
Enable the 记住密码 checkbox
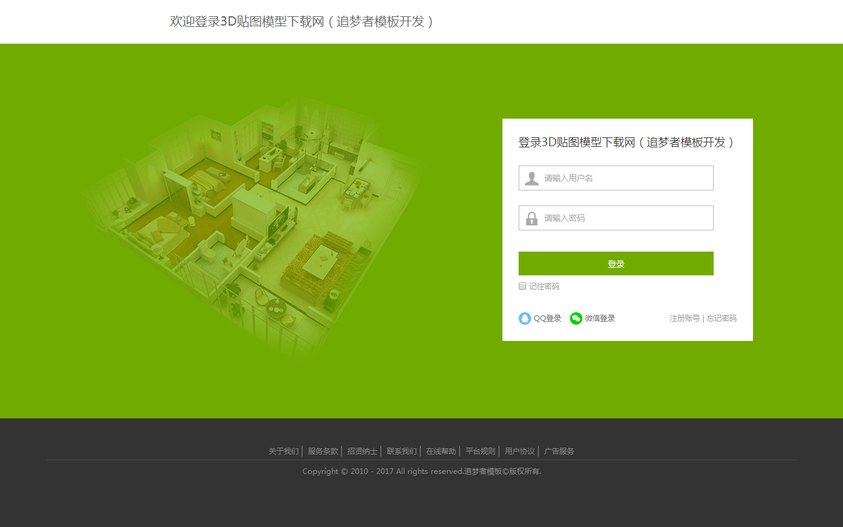click(x=522, y=286)
